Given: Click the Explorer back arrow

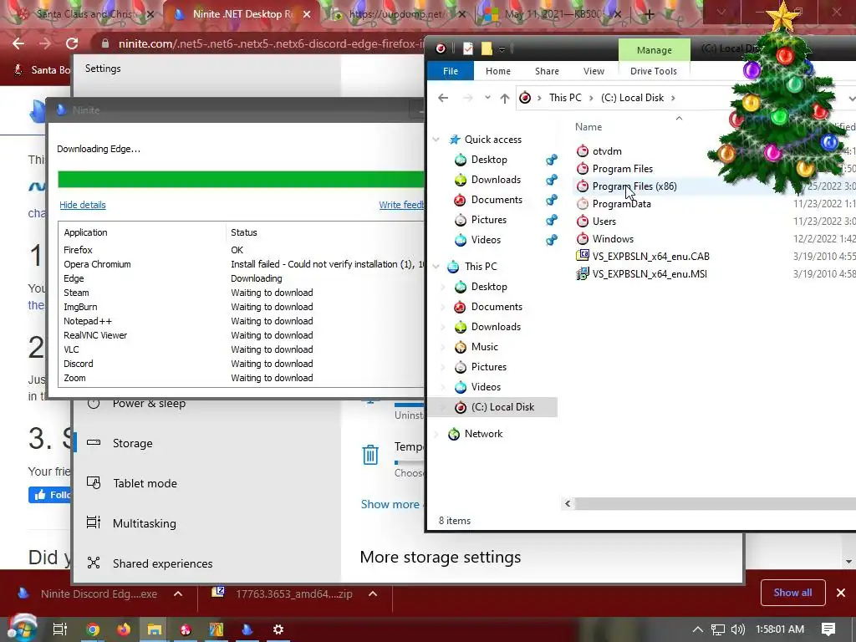Looking at the screenshot, I should pyautogui.click(x=443, y=98).
